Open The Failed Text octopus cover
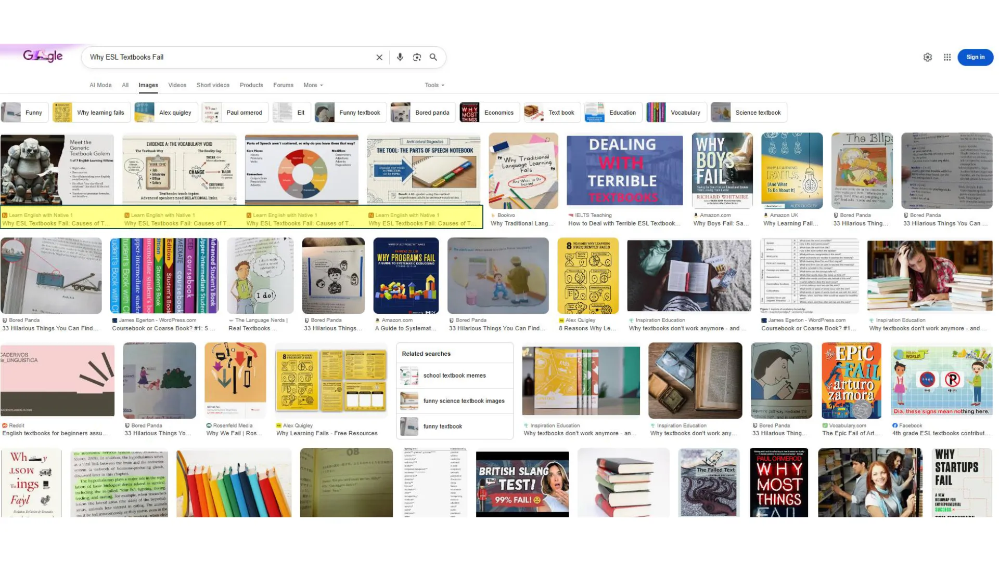The height and width of the screenshot is (561, 999). click(709, 483)
